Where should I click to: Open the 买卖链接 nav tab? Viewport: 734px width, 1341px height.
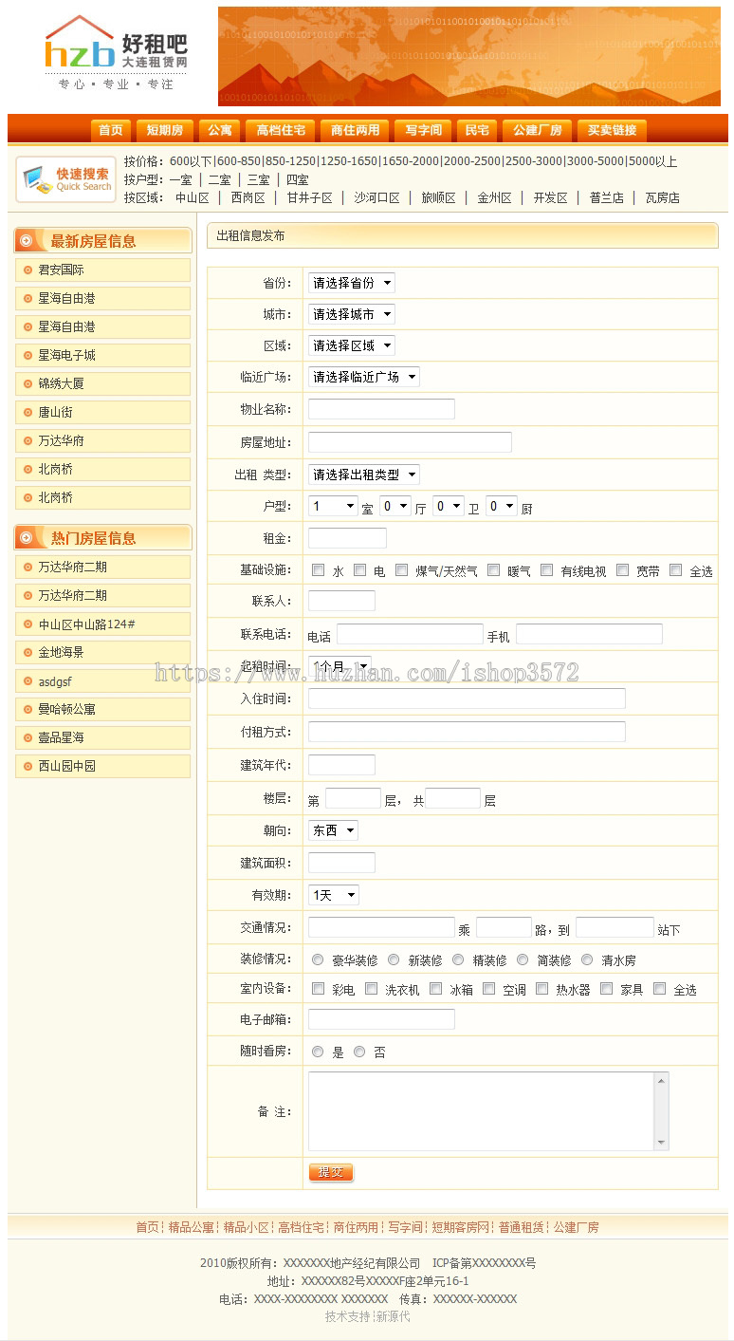[612, 130]
